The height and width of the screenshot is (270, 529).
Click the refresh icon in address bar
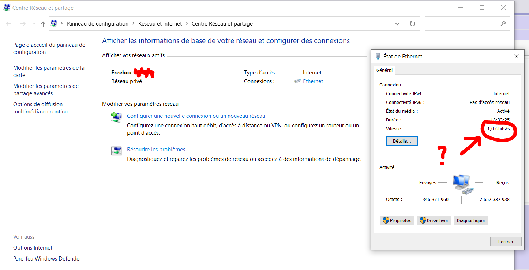pos(412,24)
